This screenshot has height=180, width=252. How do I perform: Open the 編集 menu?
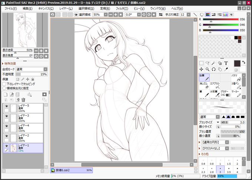tap(27, 9)
